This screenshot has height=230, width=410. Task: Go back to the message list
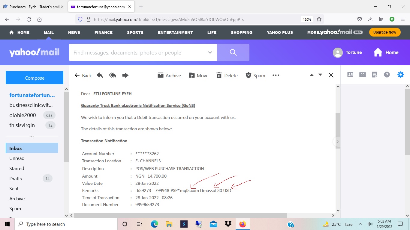83,75
